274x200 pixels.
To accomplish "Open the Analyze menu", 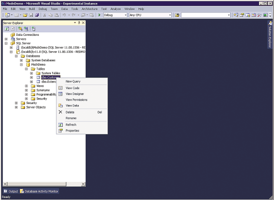I will pos(116,9).
